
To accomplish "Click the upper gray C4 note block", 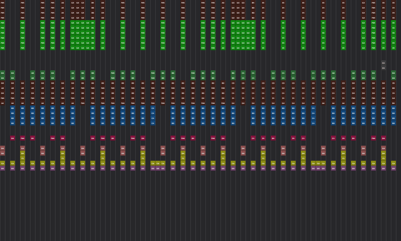I will (x=383, y=63).
